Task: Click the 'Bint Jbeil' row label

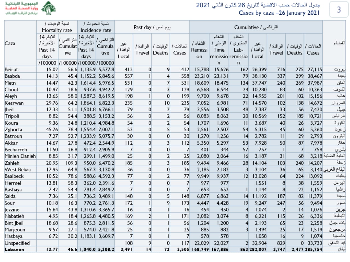Action: click(x=14, y=223)
